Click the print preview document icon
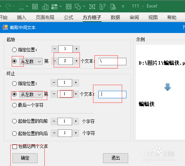185x166 pixels. click(113, 6)
